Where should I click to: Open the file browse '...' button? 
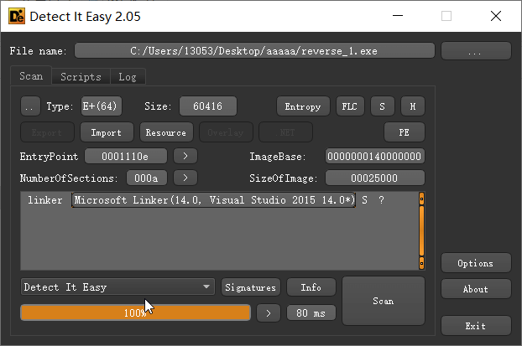pos(476,51)
